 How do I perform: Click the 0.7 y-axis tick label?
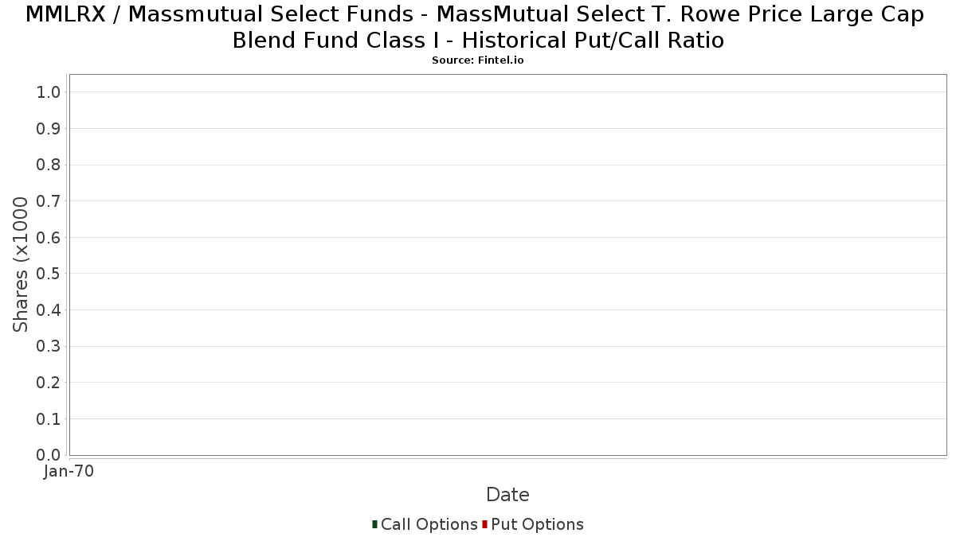[49, 201]
